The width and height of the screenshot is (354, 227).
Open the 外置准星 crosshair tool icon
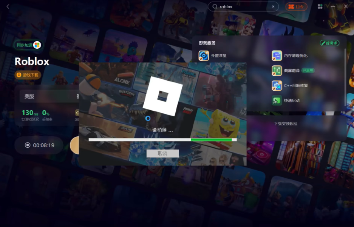(x=204, y=56)
